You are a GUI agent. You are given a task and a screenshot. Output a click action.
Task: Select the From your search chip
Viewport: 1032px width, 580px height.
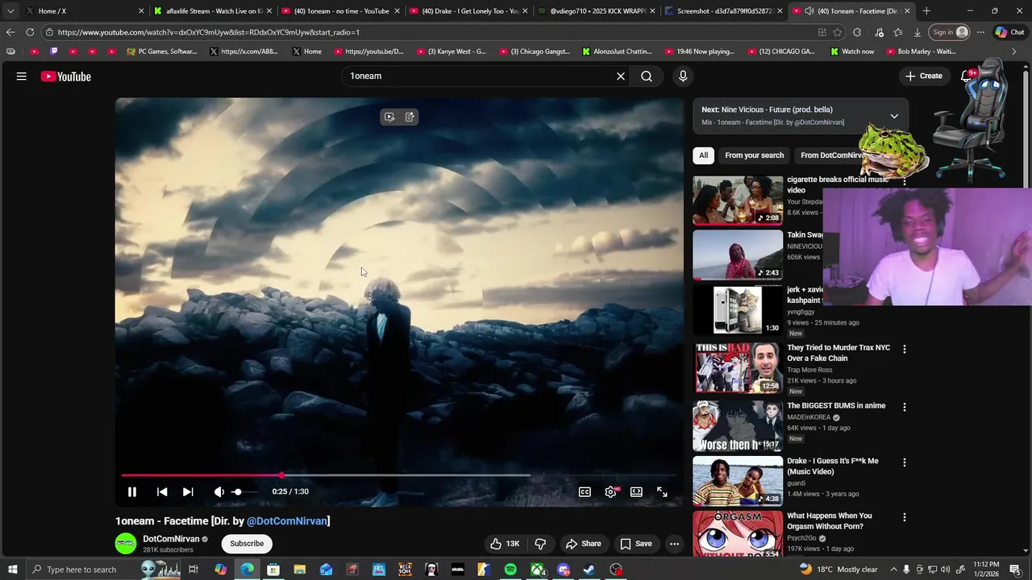tap(754, 155)
